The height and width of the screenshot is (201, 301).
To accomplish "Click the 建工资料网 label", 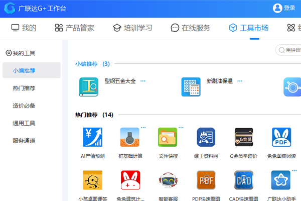I will 206,156.
